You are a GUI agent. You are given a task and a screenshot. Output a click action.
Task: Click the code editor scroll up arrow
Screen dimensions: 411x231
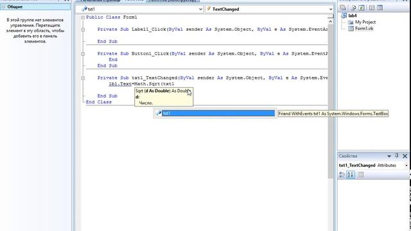point(330,22)
